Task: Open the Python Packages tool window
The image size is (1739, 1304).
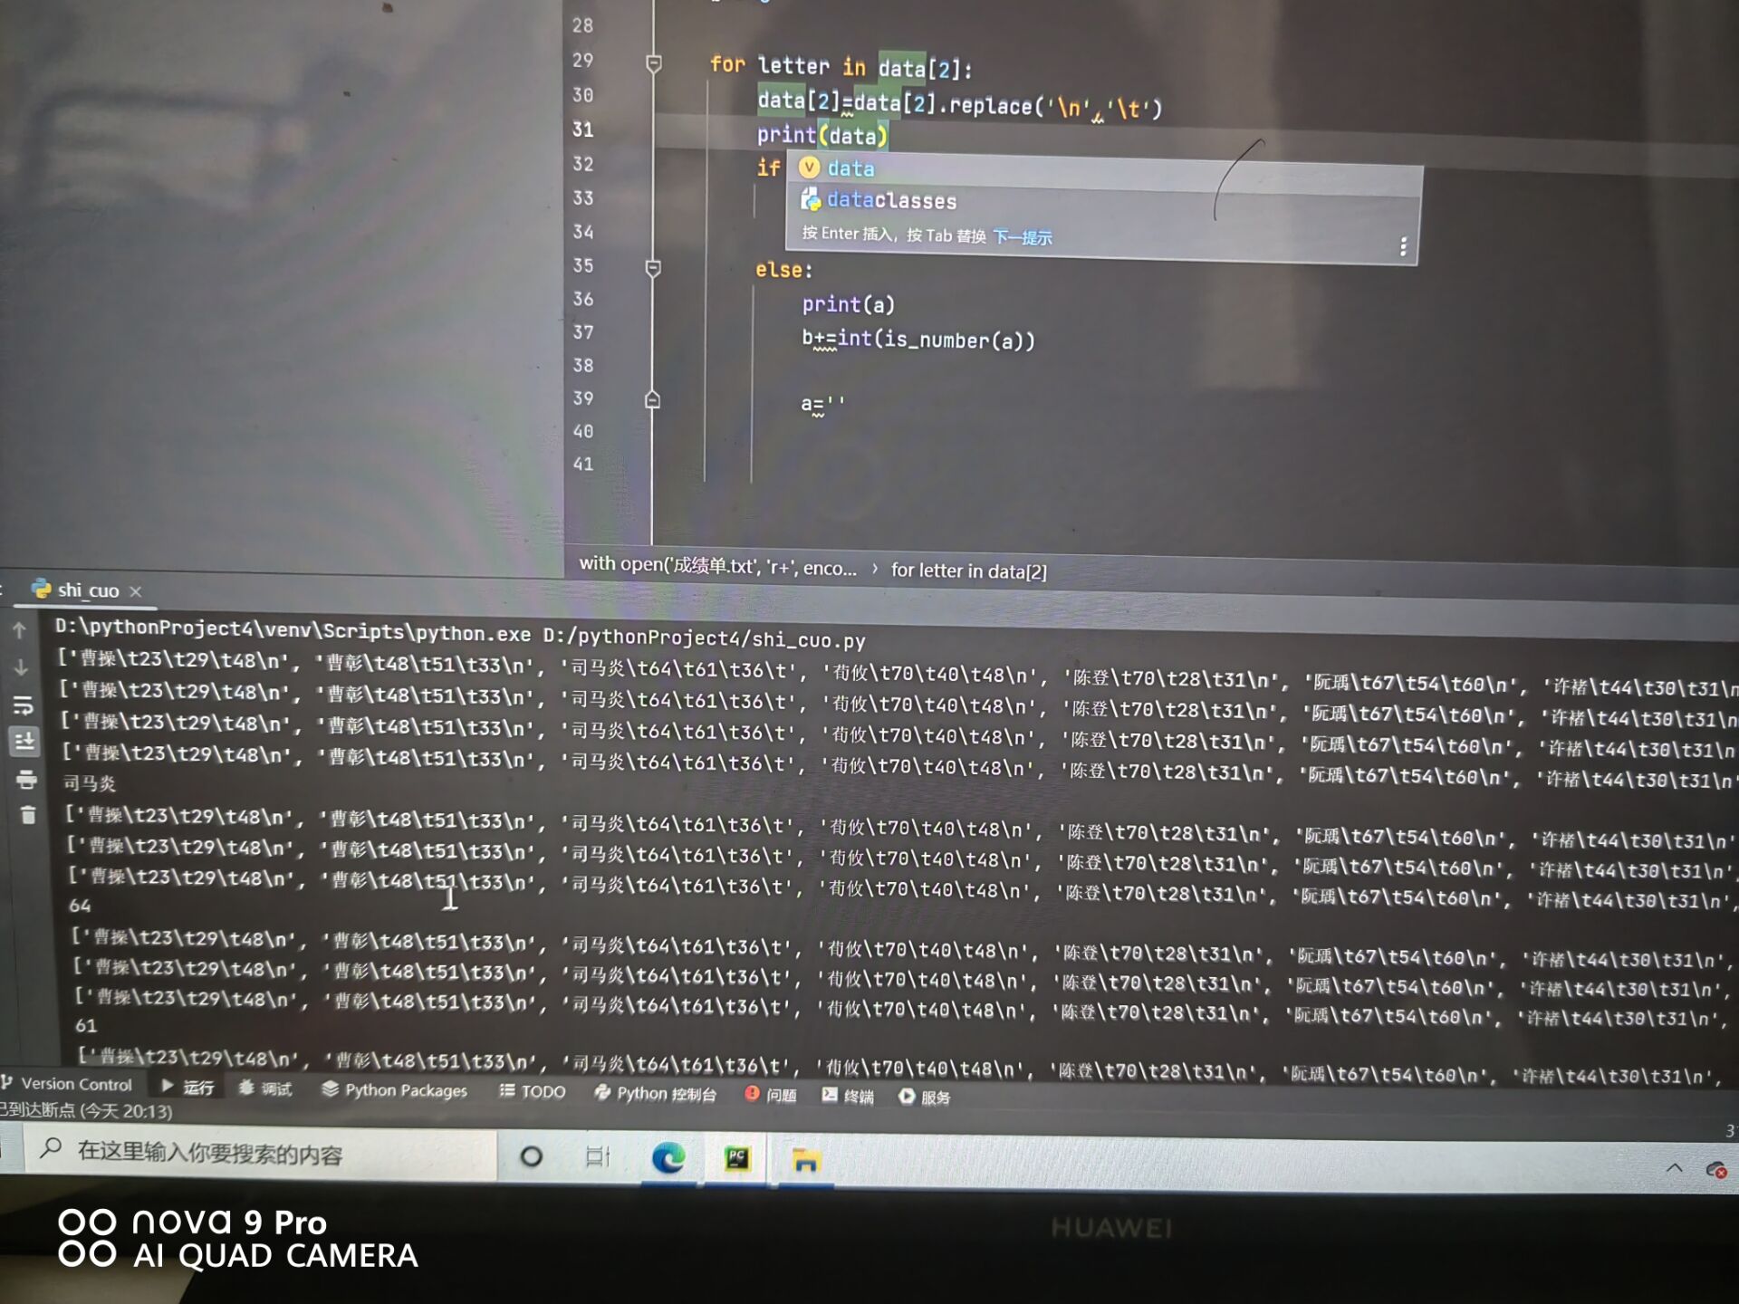Action: pyautogui.click(x=395, y=1090)
